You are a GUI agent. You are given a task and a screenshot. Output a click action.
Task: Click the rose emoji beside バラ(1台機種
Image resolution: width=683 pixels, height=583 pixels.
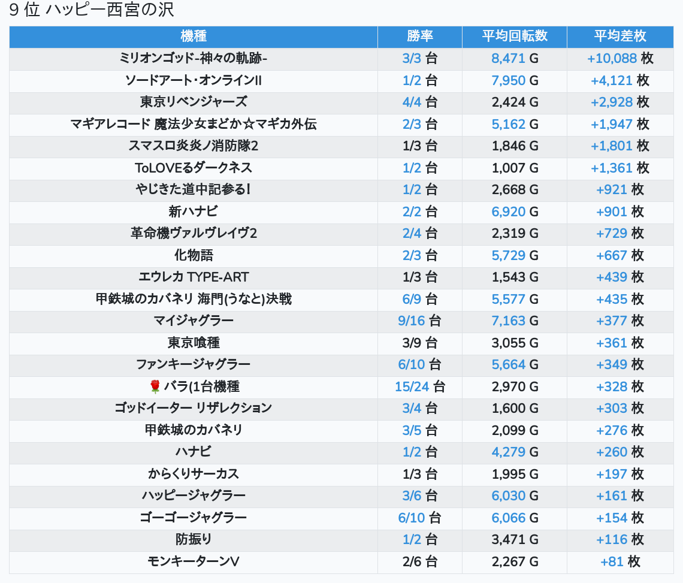tap(155, 386)
